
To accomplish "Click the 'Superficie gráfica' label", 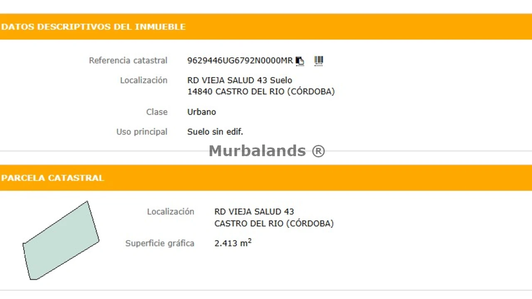I will coord(160,243).
